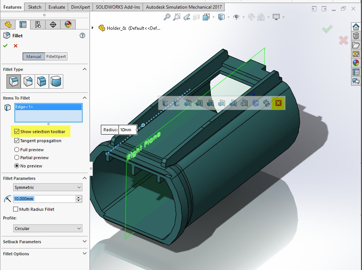Open the Symmetric fillet parameters dropdown

(x=47, y=187)
